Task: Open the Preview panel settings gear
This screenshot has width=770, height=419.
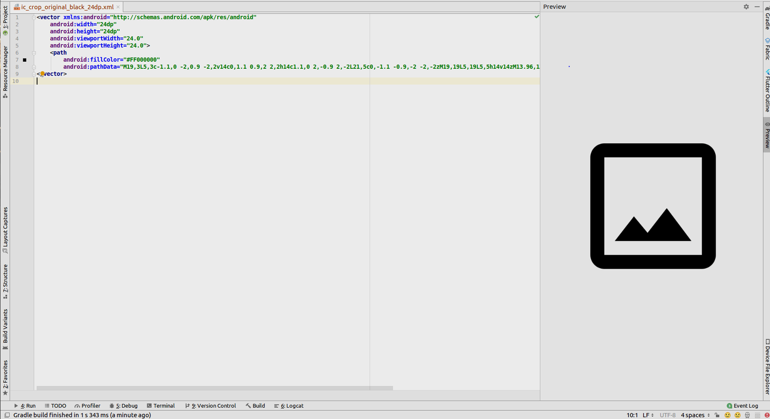Action: click(x=746, y=7)
